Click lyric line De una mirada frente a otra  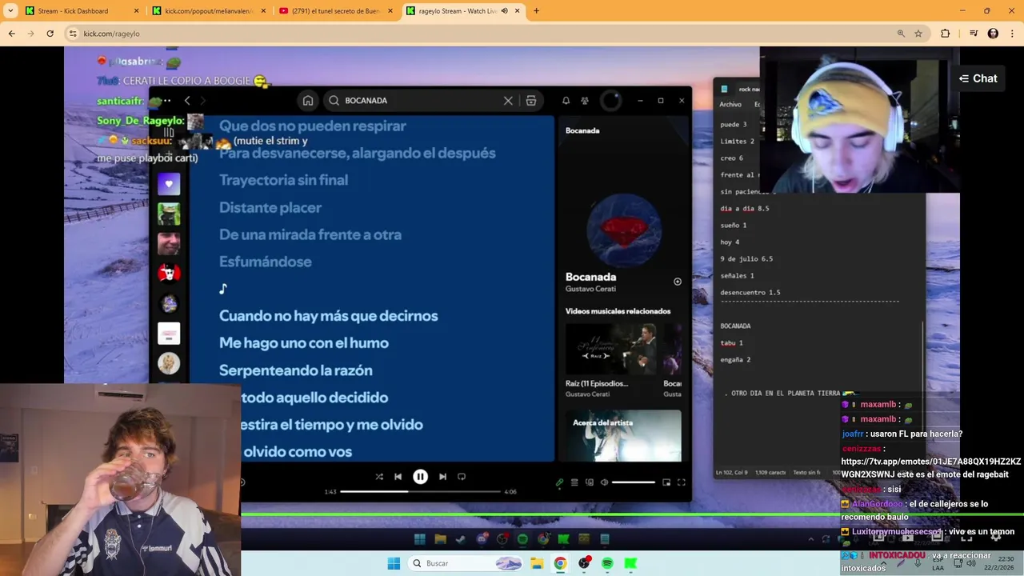(x=310, y=234)
